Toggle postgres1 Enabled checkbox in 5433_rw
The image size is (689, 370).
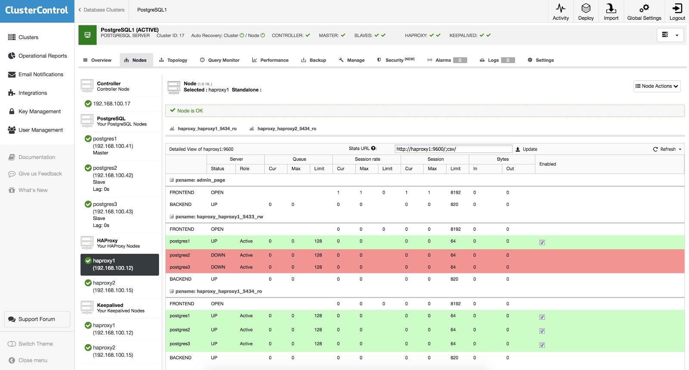click(x=542, y=242)
